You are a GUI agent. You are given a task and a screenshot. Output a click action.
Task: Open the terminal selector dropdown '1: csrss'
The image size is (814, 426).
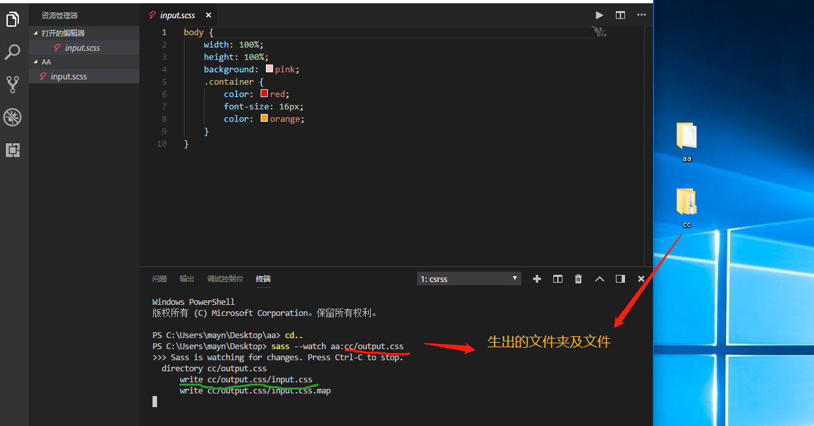click(469, 279)
